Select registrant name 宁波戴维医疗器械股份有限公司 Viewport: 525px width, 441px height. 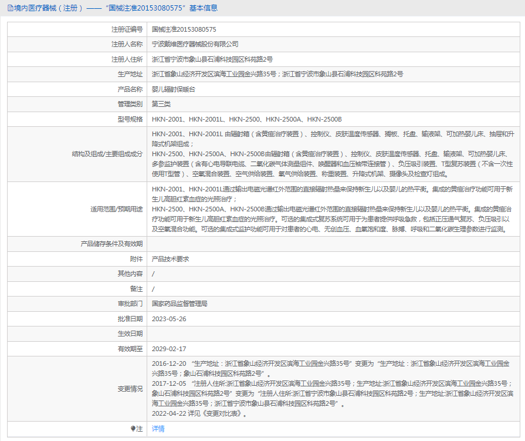(x=195, y=44)
